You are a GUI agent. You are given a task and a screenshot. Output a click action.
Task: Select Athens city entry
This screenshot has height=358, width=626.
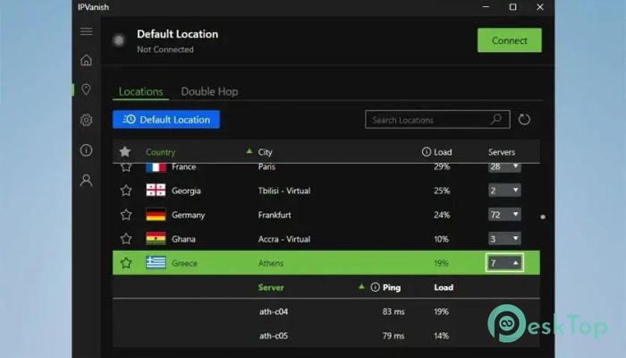(271, 263)
